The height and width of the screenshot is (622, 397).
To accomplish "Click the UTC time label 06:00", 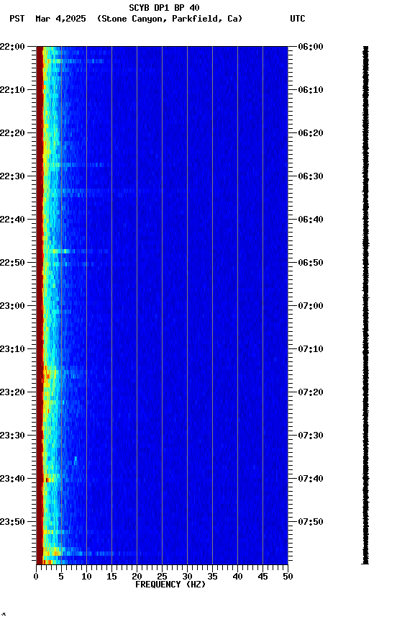I will (311, 47).
